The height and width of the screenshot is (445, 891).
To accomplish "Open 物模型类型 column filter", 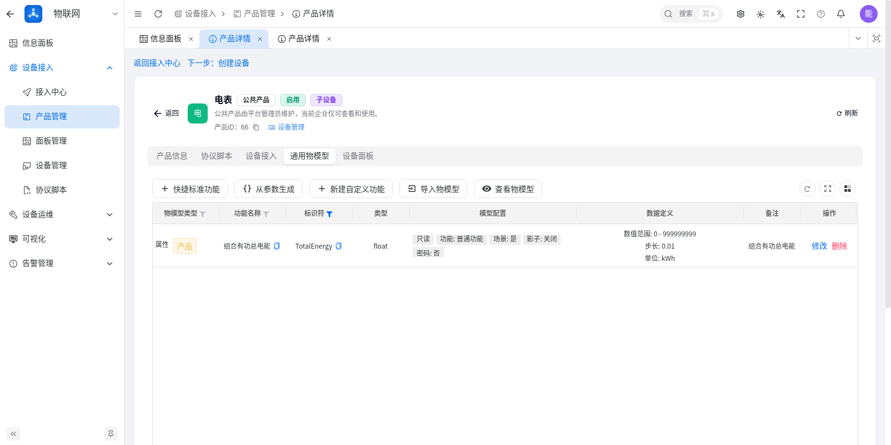I will pos(203,214).
